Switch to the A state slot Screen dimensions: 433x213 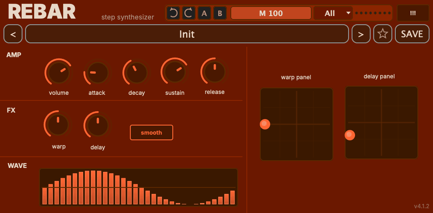coord(204,13)
